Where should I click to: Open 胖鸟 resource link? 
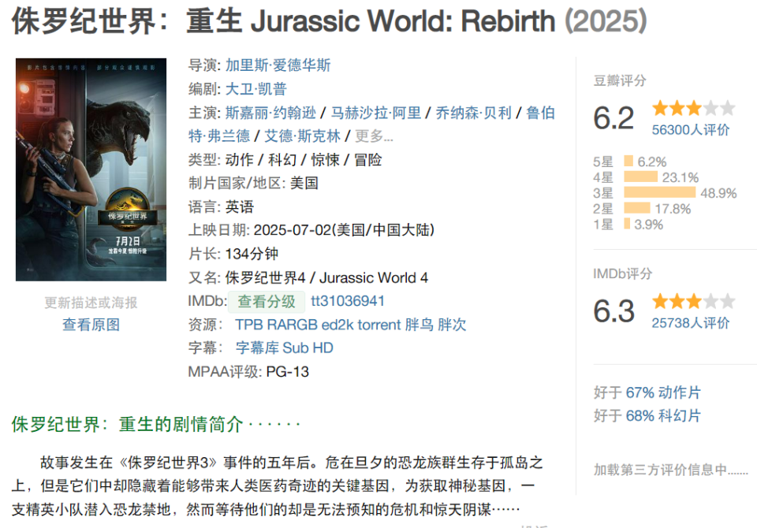[x=419, y=325]
